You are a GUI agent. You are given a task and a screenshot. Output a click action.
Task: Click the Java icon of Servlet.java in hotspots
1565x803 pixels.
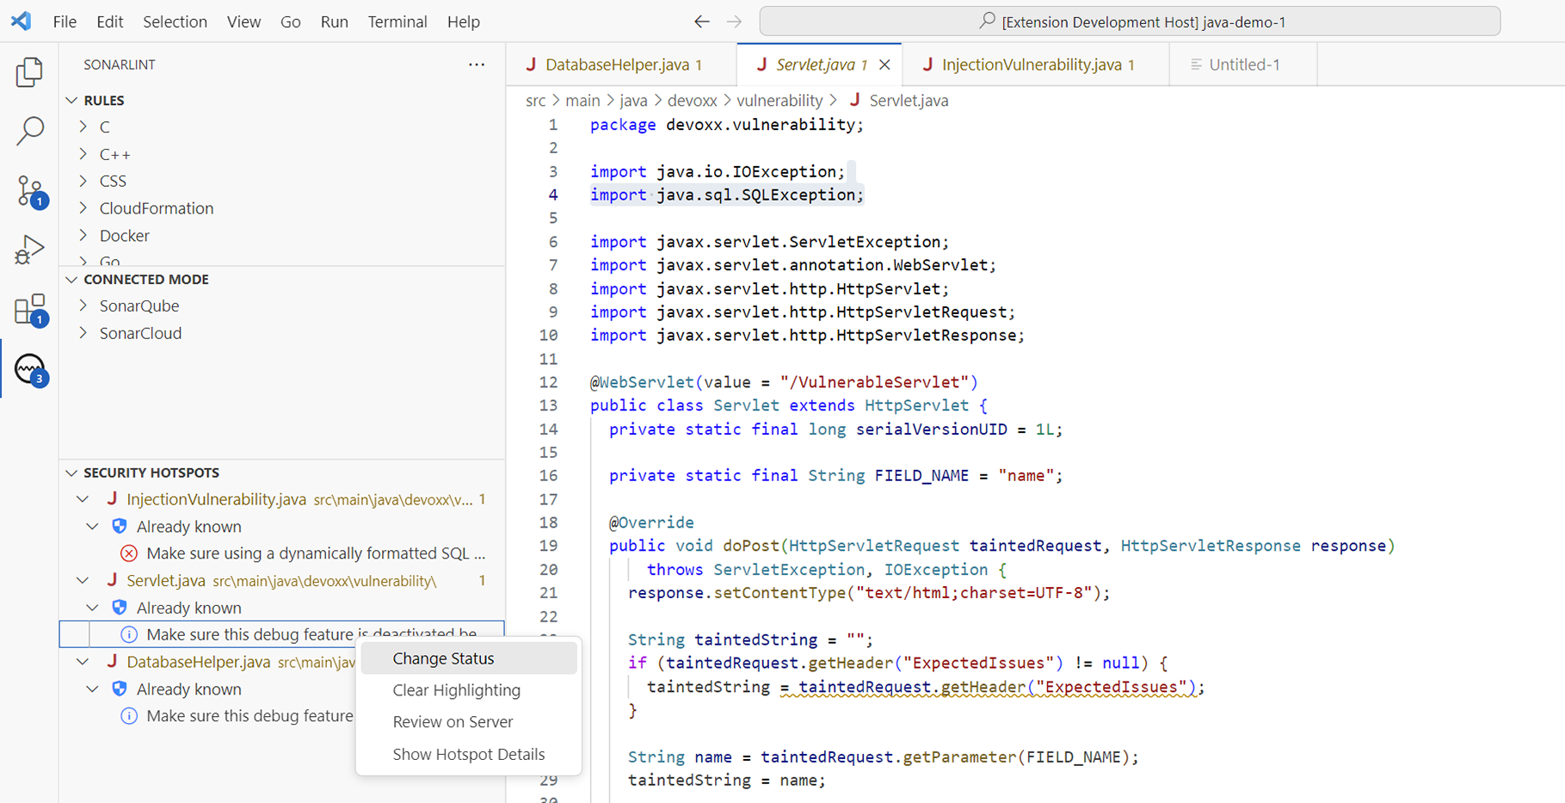112,580
